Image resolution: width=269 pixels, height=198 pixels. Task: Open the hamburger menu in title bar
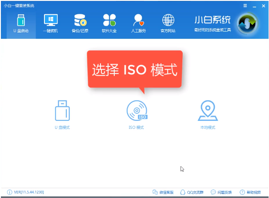click(245, 6)
